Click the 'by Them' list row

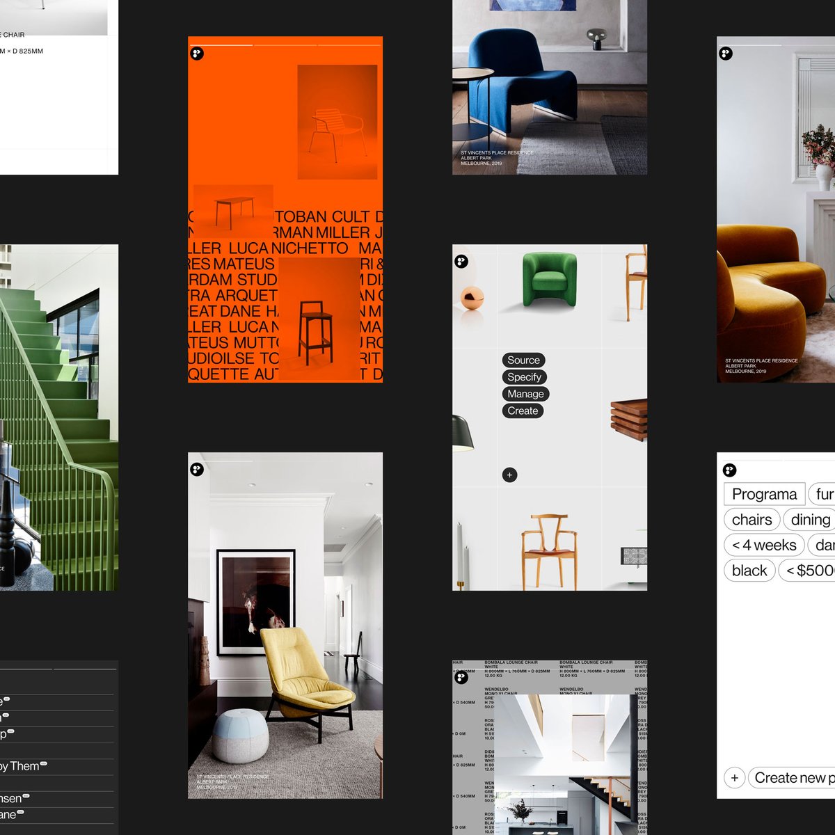click(x=57, y=767)
